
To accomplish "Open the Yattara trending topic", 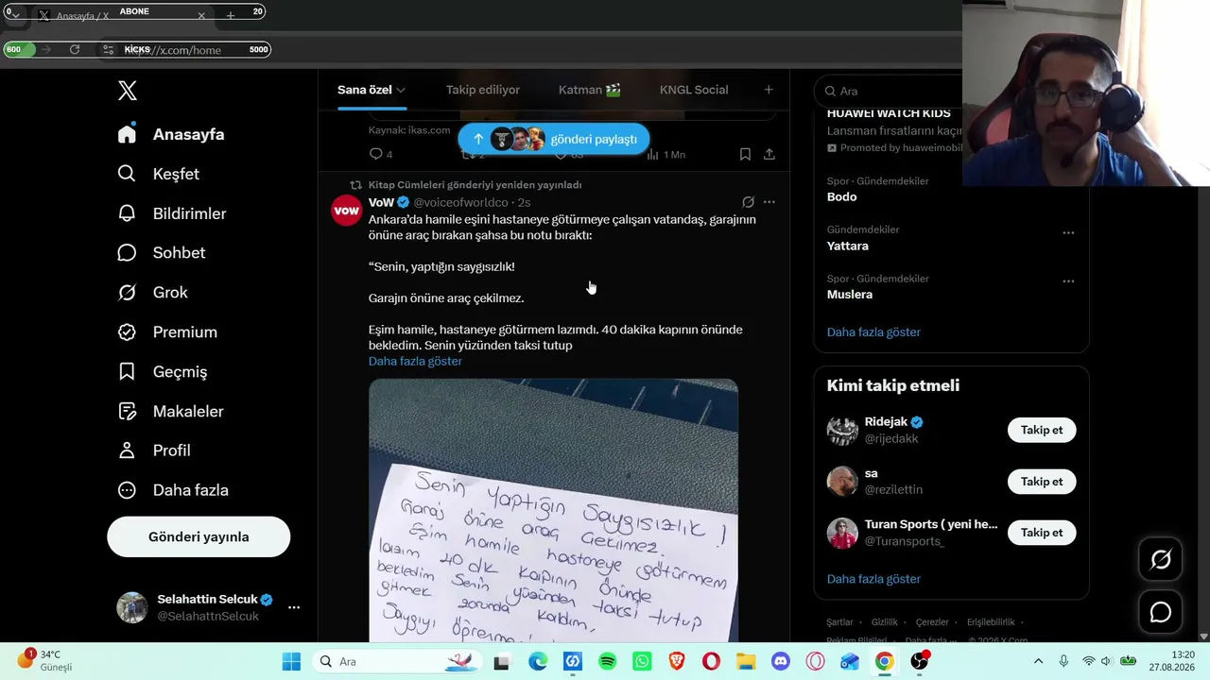I will coord(847,246).
